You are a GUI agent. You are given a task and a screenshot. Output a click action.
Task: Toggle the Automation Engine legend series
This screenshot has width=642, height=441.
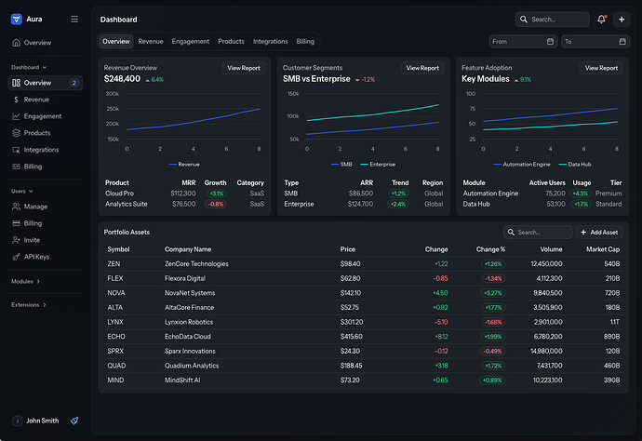pyautogui.click(x=524, y=164)
